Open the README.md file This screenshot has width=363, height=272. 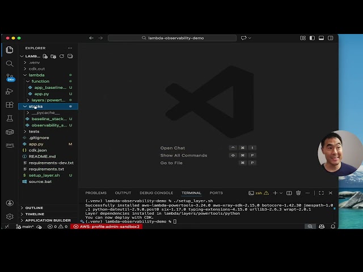pos(48,156)
